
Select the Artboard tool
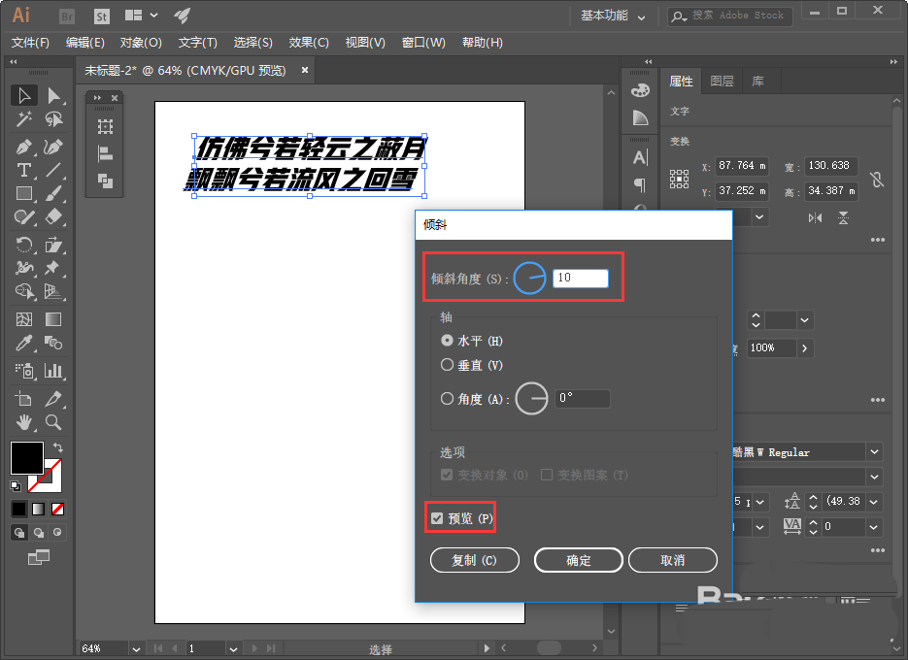coord(23,399)
